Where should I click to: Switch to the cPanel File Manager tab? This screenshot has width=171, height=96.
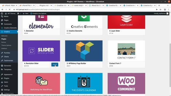(x=27, y=5)
